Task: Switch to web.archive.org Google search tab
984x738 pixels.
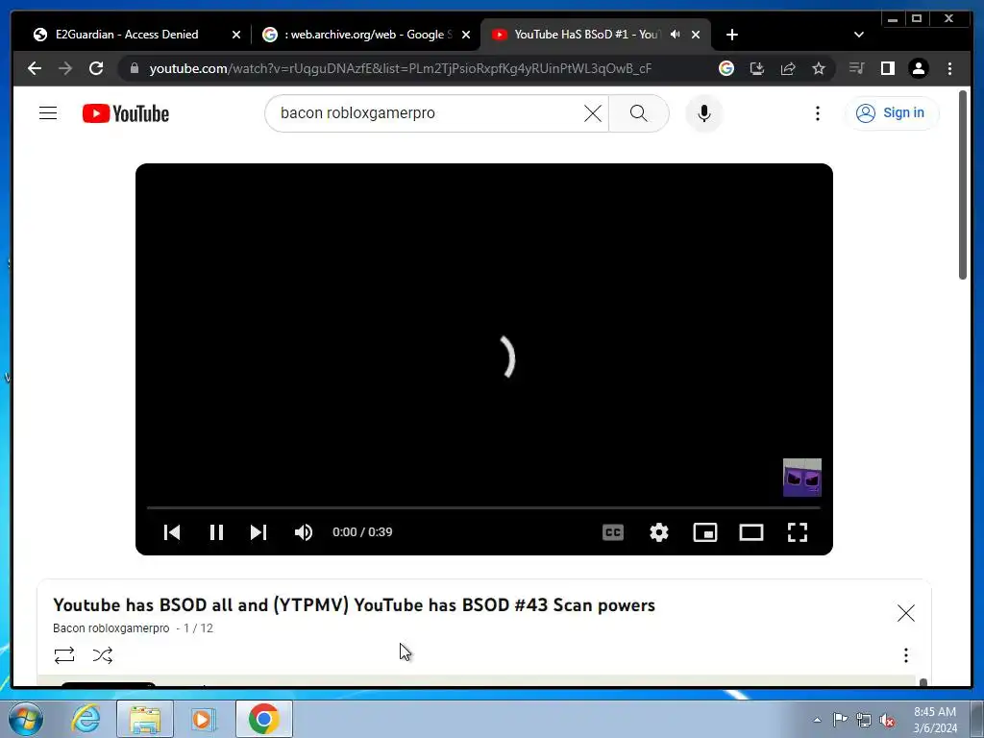Action: coord(368,35)
